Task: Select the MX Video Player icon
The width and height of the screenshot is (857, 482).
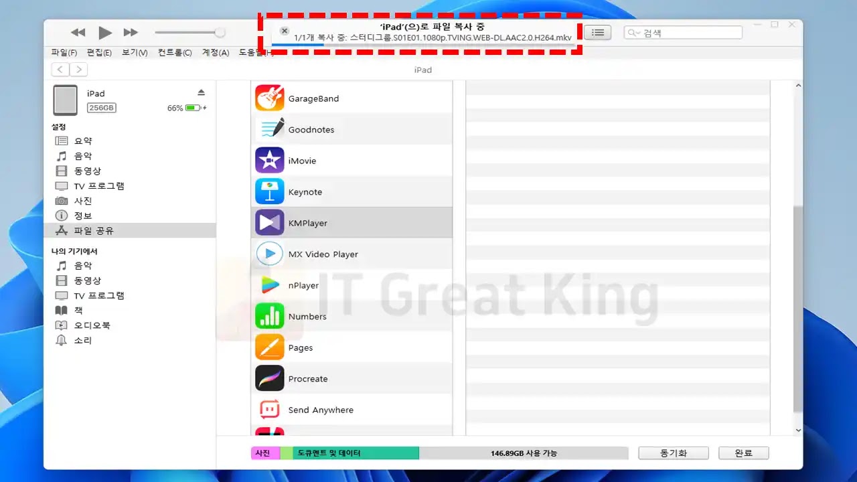Action: (270, 254)
